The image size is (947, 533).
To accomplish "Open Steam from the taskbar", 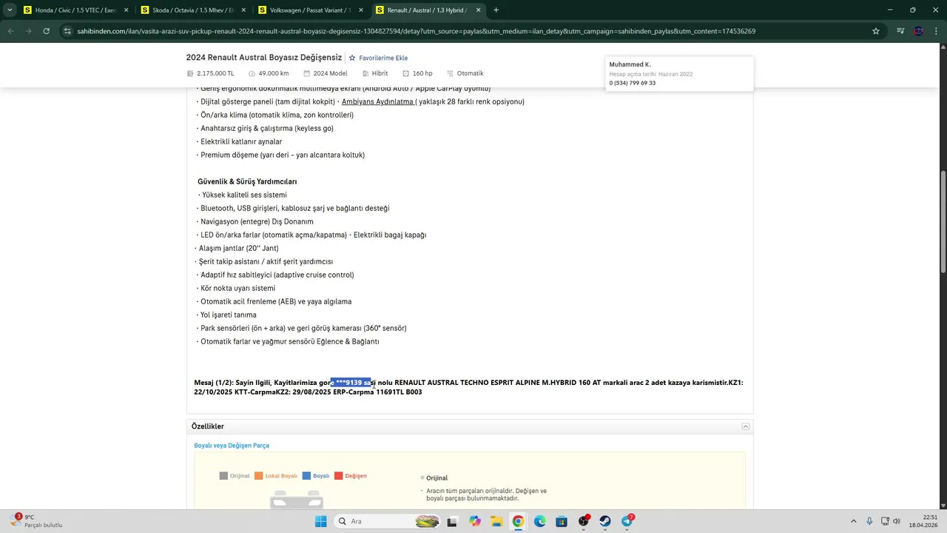I will pyautogui.click(x=605, y=521).
